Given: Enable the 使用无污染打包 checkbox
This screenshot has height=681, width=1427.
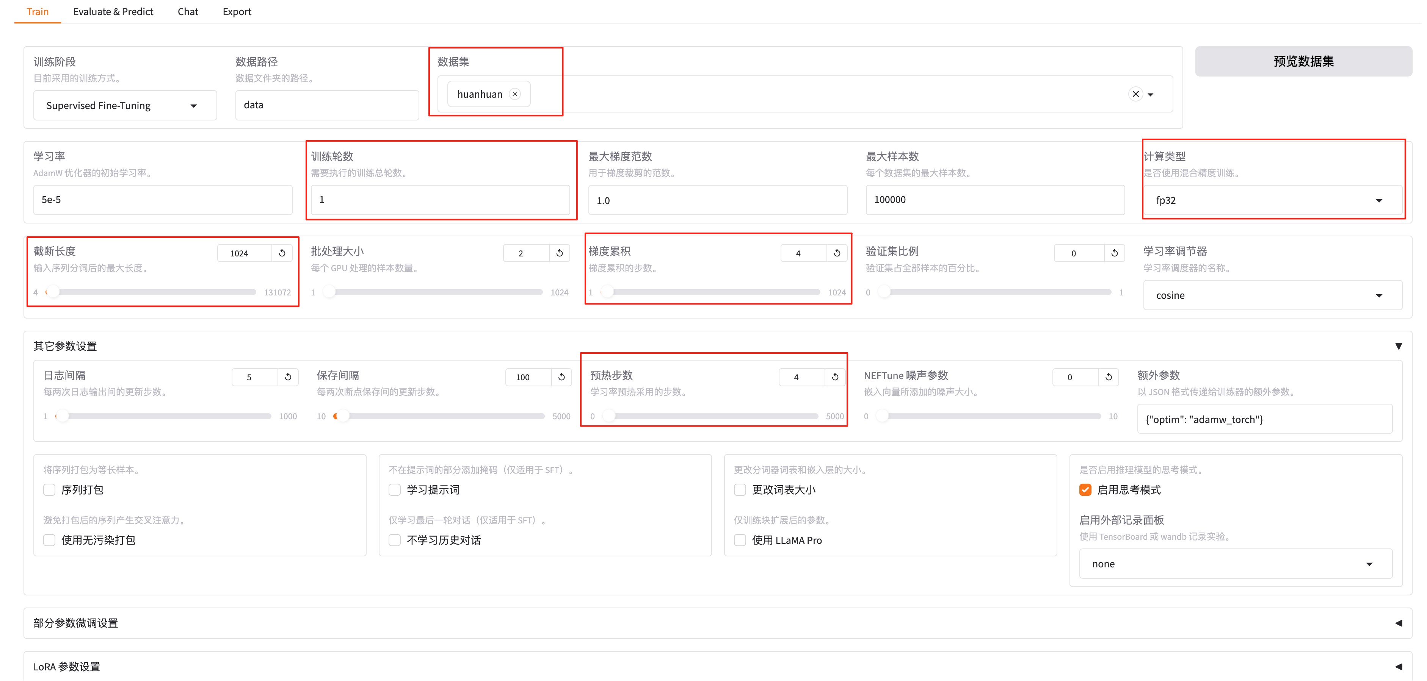Looking at the screenshot, I should tap(49, 540).
